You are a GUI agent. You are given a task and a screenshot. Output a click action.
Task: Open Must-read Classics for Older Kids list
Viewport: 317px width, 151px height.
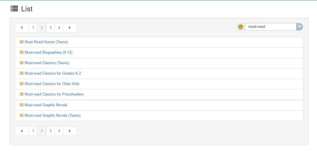click(52, 84)
